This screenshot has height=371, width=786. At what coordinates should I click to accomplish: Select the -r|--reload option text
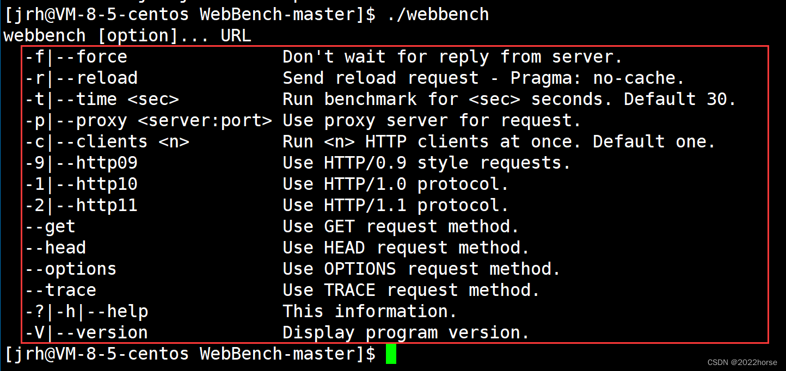tap(81, 78)
